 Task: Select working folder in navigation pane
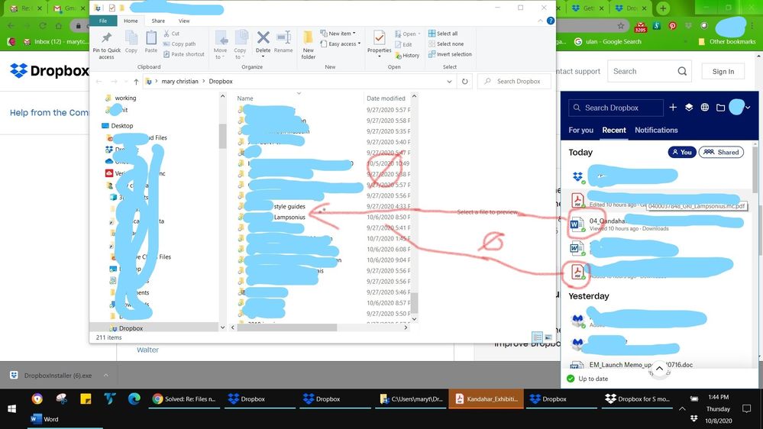click(x=125, y=98)
